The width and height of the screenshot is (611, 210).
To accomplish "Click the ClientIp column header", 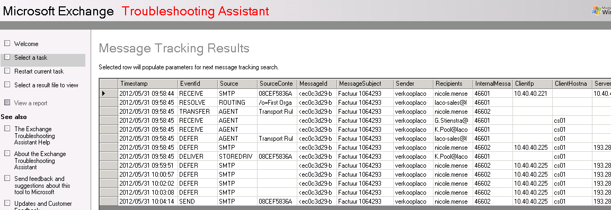I will tap(532, 84).
